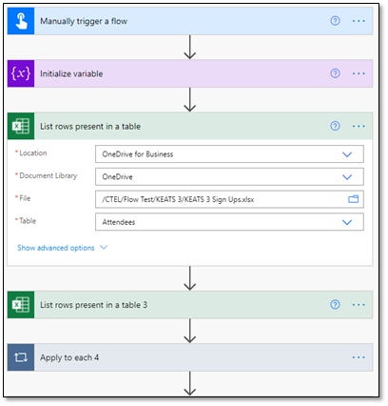Viewport: 388px width, 406px height.
Task: Expand the advanced options chevron
Action: (104, 247)
